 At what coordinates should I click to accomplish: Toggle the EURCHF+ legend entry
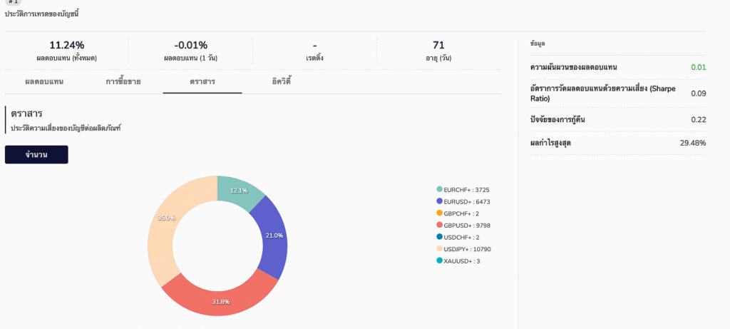(x=466, y=190)
